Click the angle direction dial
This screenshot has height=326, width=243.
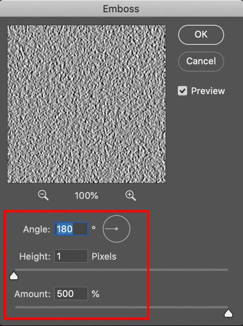117,229
